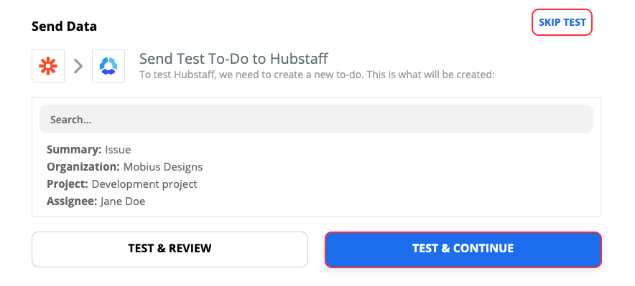
Task: Click the 'This is what will be created' text
Action: point(430,75)
